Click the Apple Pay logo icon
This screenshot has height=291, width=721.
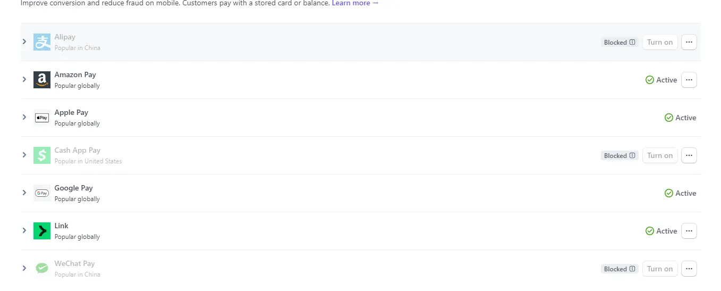(x=42, y=118)
